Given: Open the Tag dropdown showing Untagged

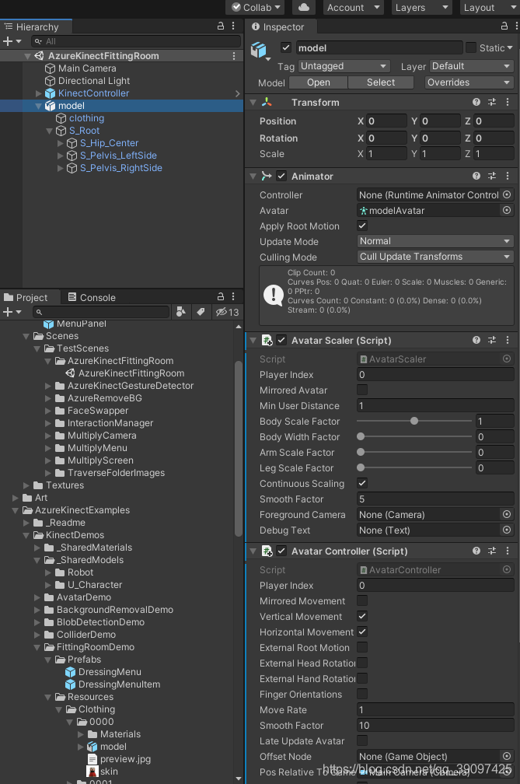Looking at the screenshot, I should [344, 66].
